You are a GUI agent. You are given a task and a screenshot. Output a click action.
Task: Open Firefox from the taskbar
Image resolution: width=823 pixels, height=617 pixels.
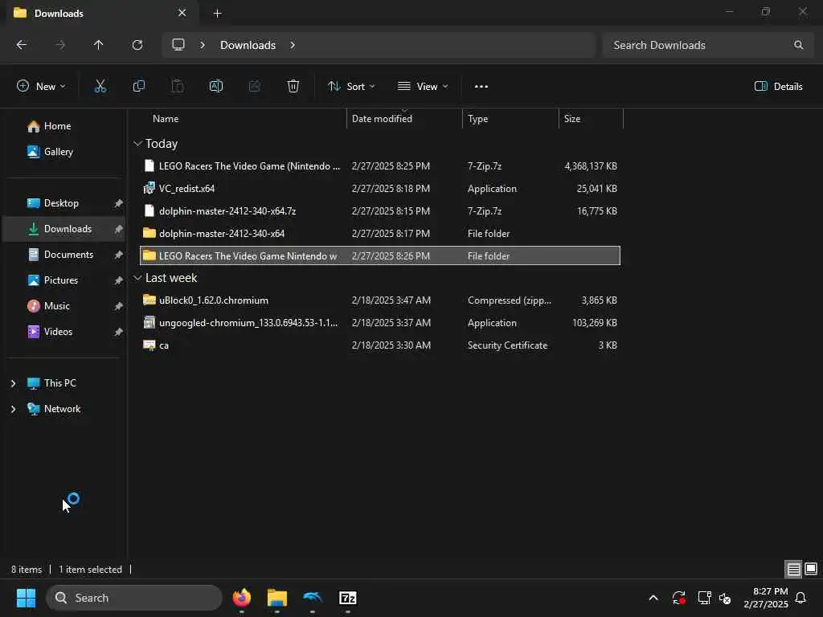[x=241, y=598]
